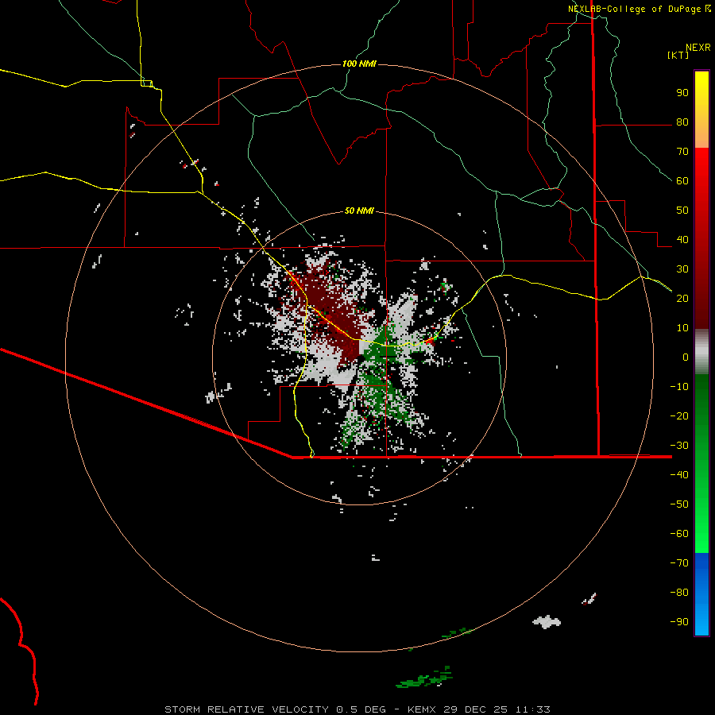Click the 10 value on velocity scale

pos(682,328)
